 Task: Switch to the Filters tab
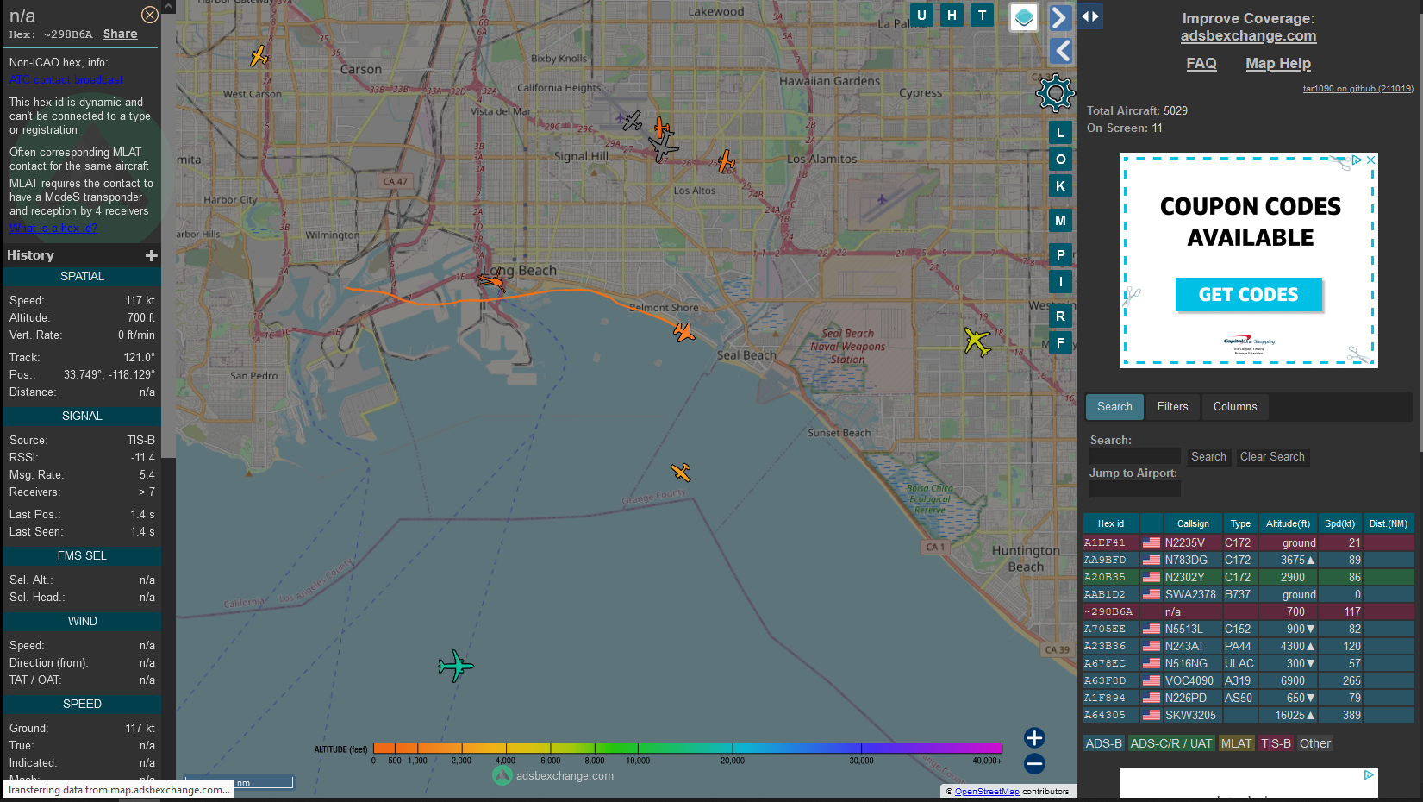(x=1172, y=407)
